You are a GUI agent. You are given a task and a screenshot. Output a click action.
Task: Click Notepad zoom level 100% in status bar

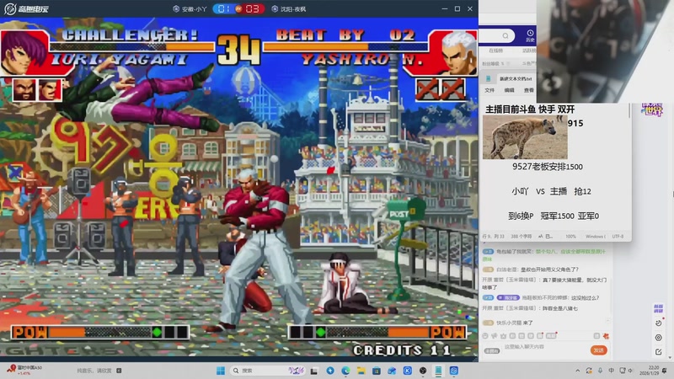coord(570,237)
